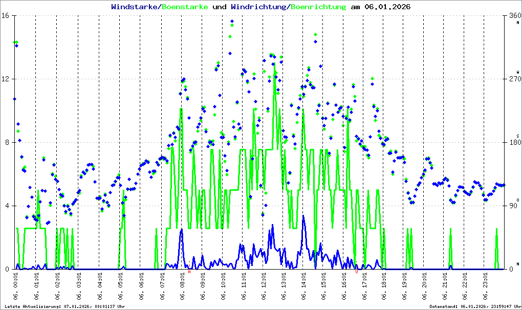Click the date "06.01.2026" in the title
Screen dimensions: 522x310
click(x=387, y=7)
